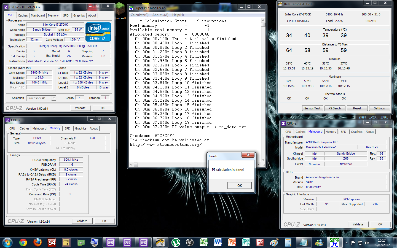The height and width of the screenshot is (248, 397).
Task: Click the volume speaker tray icon
Action: coord(366,243)
